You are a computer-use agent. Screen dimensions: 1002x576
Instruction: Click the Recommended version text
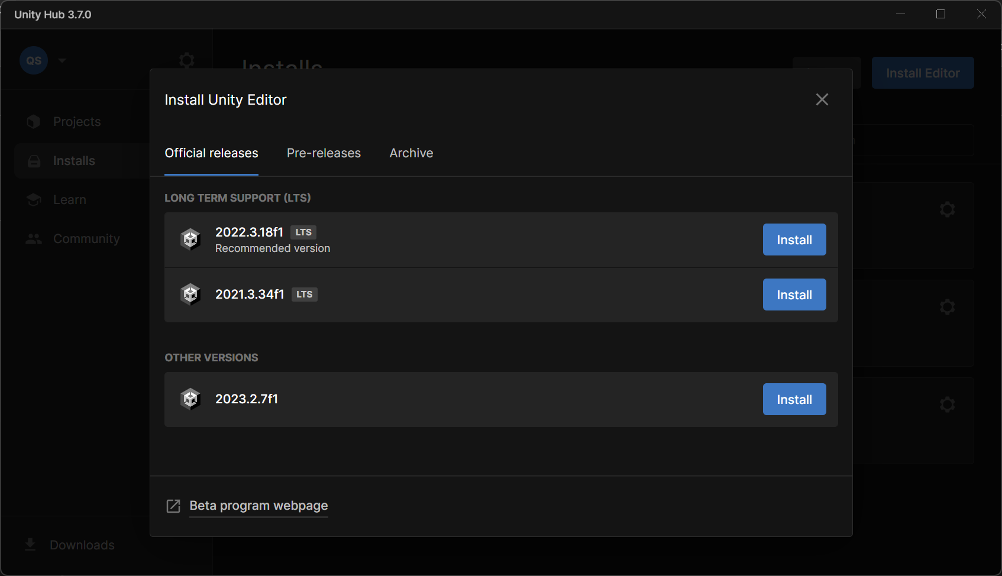[273, 248]
